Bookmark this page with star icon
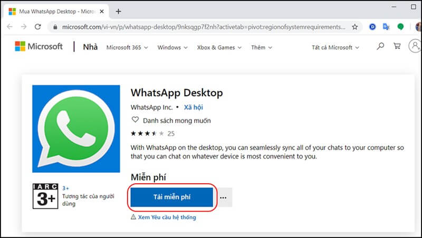The height and width of the screenshot is (238, 422). tap(354, 27)
